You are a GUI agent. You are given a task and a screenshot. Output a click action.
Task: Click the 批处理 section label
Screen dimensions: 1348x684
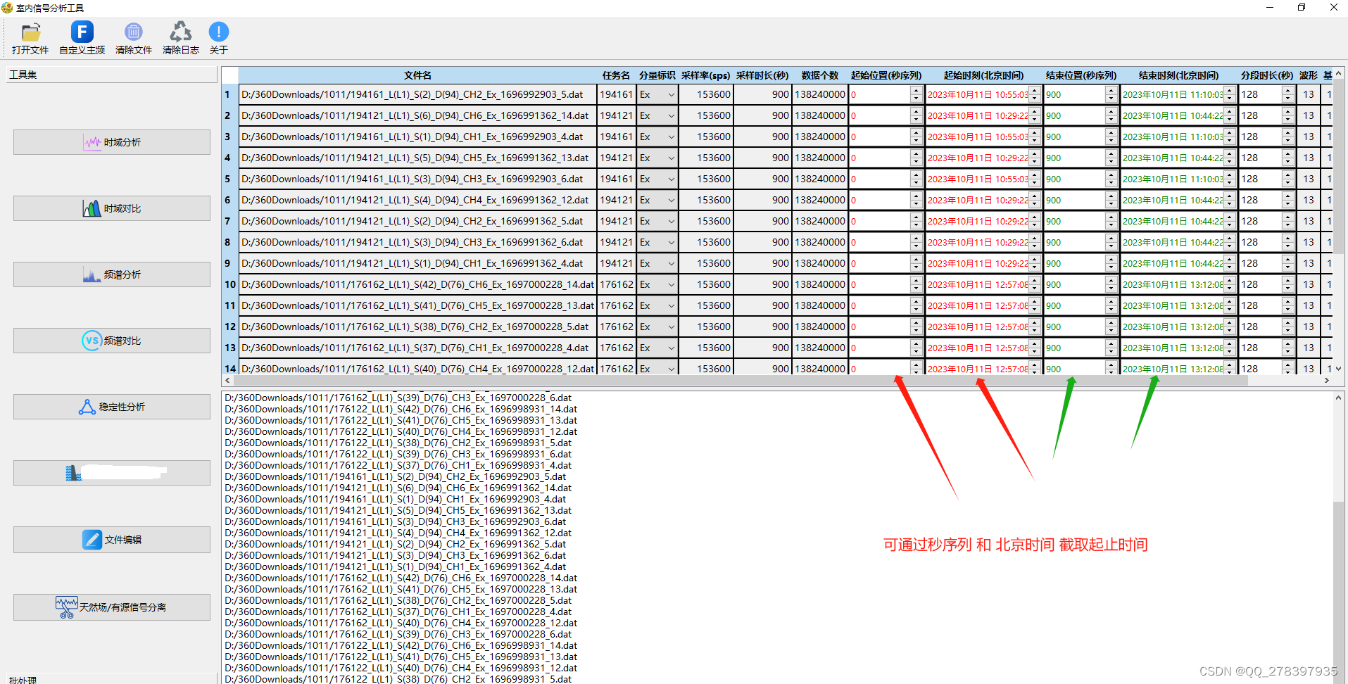[x=23, y=678]
